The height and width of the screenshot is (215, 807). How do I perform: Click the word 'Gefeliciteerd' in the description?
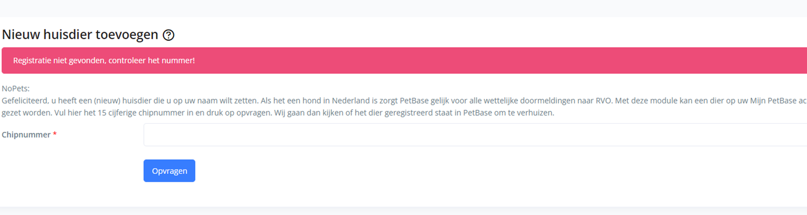tap(25, 101)
